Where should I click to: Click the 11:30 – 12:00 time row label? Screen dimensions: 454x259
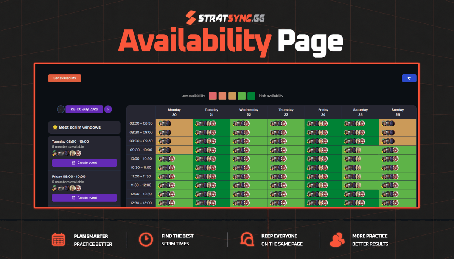tap(141, 185)
